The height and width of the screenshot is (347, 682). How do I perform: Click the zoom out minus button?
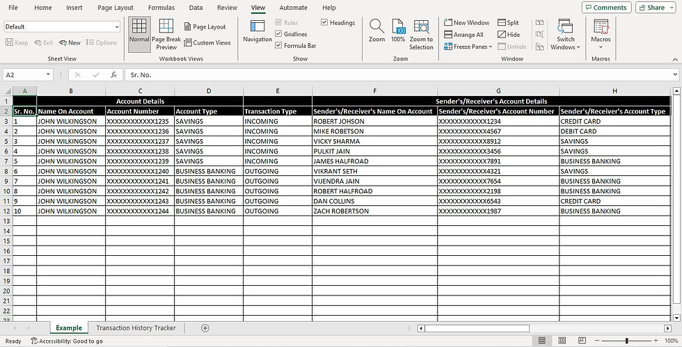click(x=598, y=341)
